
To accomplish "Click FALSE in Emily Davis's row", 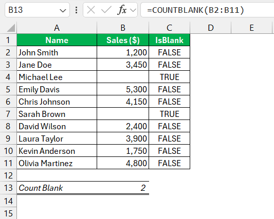I will [x=169, y=89].
